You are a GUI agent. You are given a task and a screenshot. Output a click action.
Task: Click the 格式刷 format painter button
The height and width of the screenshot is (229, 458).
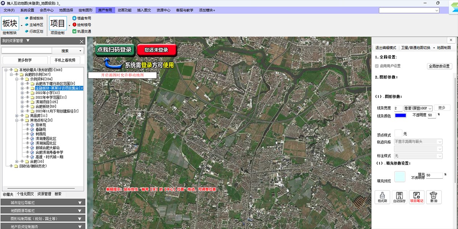(x=382, y=197)
